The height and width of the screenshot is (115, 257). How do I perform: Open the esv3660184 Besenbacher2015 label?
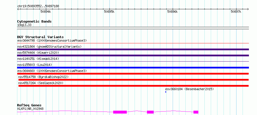189,89
